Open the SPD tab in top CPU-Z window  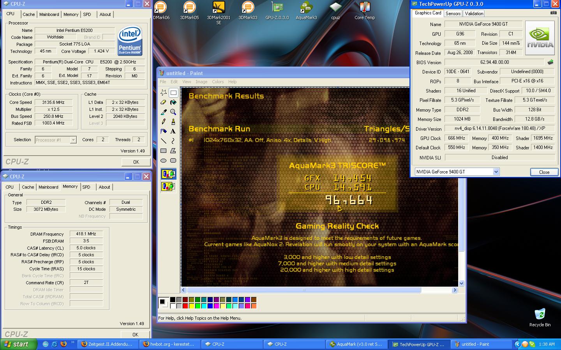pyautogui.click(x=87, y=14)
